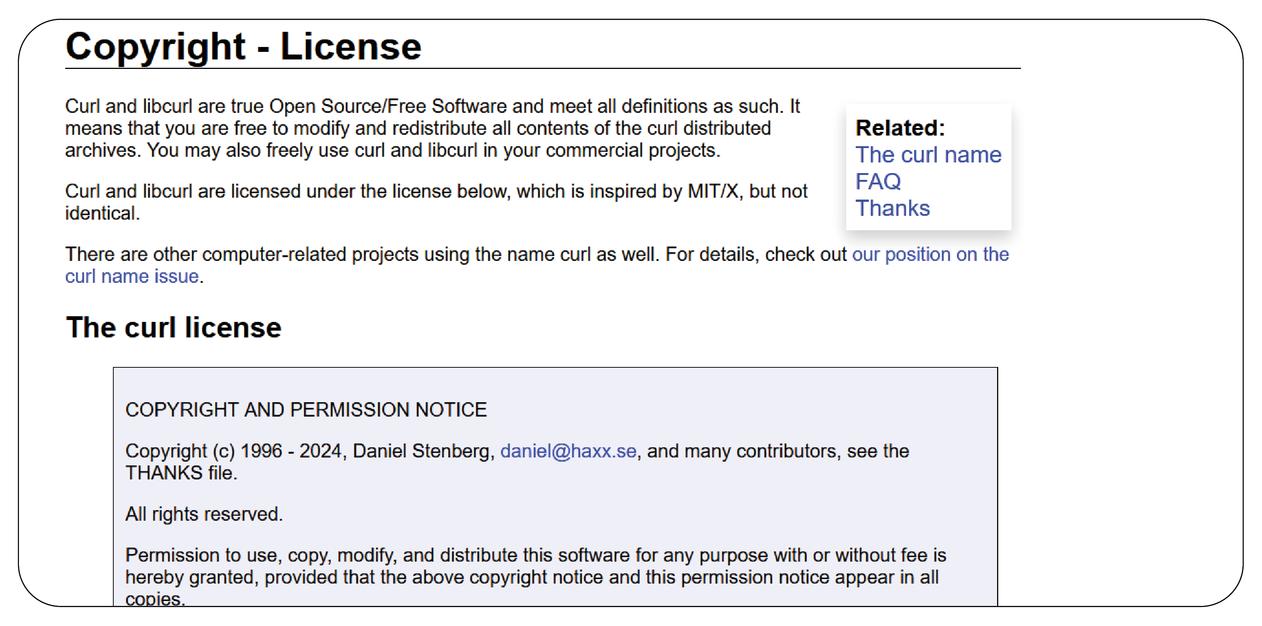The image size is (1262, 626).
Task: Click the 'Copyright - License' page heading
Action: (x=243, y=47)
